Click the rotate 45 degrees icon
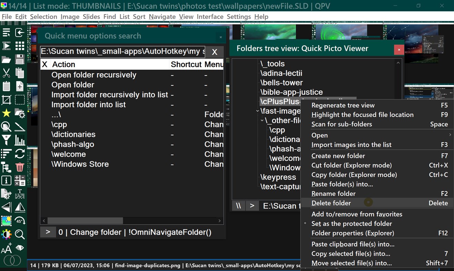Viewport: 454px width, 271px height. [20, 221]
